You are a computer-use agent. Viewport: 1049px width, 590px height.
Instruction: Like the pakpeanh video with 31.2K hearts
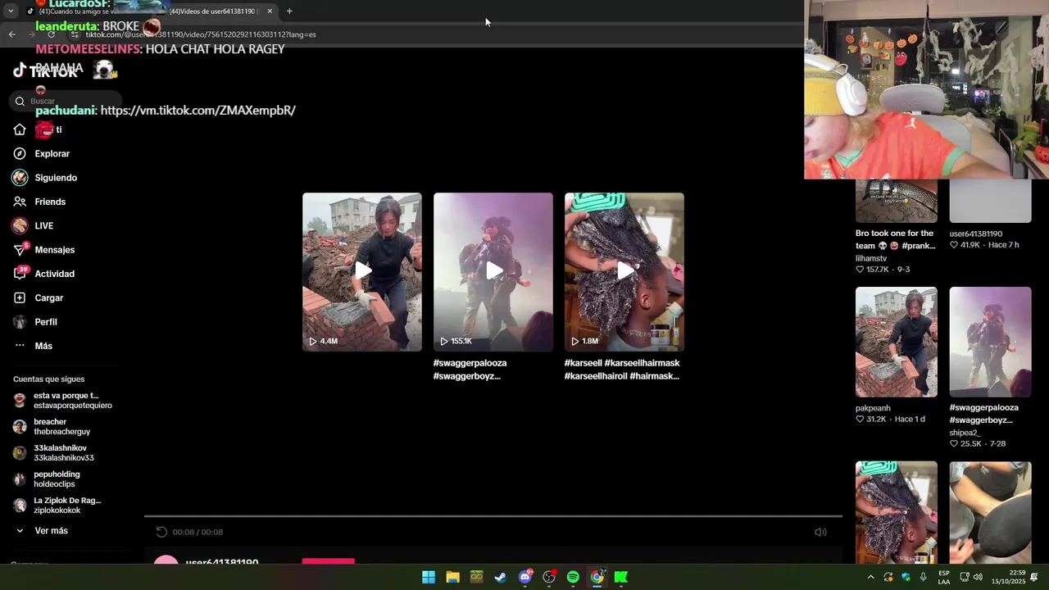tap(860, 420)
